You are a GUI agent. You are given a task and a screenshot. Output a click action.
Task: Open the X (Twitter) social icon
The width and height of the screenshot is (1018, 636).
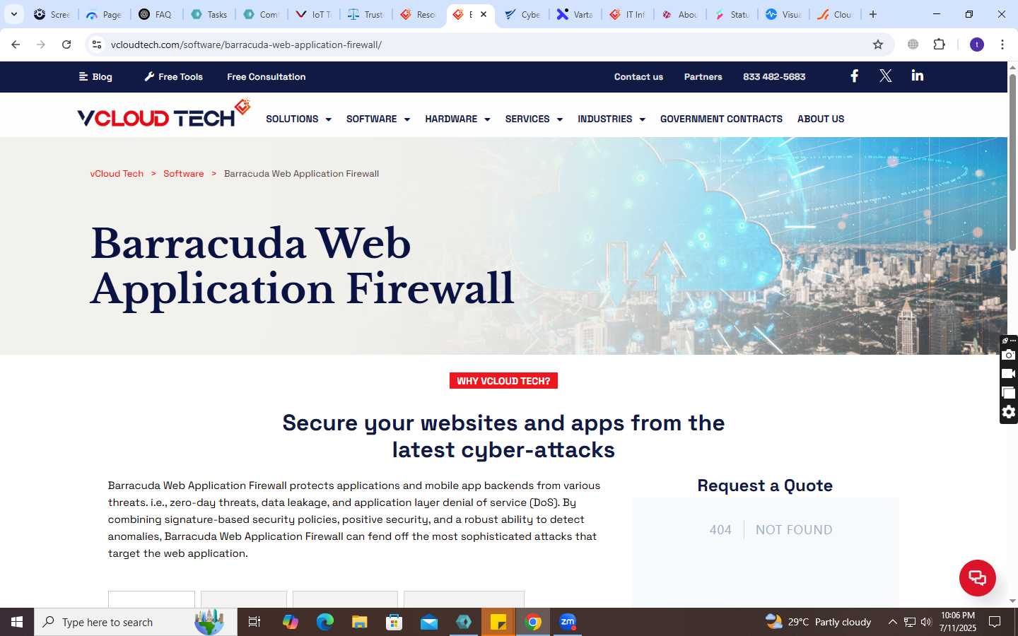pos(885,76)
